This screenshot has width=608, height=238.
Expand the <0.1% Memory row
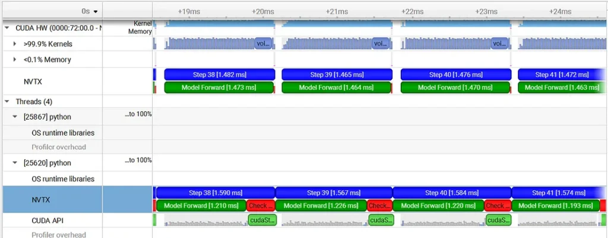point(15,60)
